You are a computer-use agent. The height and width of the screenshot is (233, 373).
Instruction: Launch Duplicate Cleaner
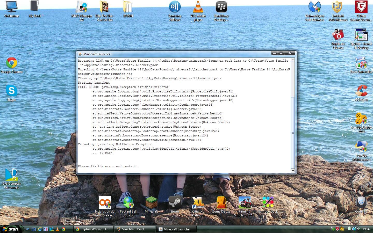pyautogui.click(x=338, y=39)
